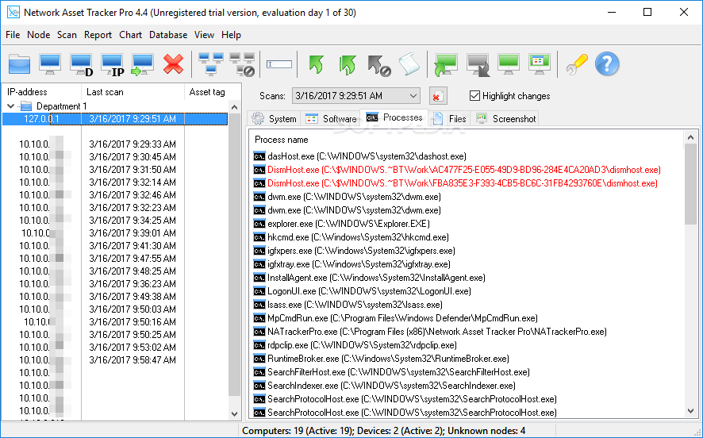Select the Processes tab
The height and width of the screenshot is (438, 703).
tap(394, 117)
